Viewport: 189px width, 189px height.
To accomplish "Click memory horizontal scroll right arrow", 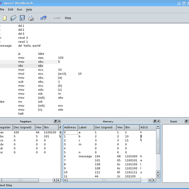I will point(154,180).
